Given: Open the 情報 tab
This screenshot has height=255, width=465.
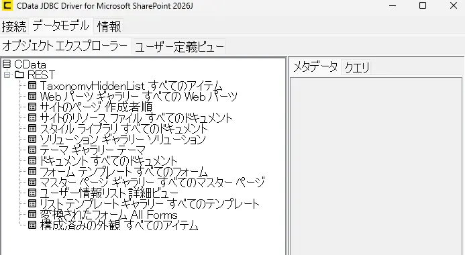Looking at the screenshot, I should [x=109, y=26].
